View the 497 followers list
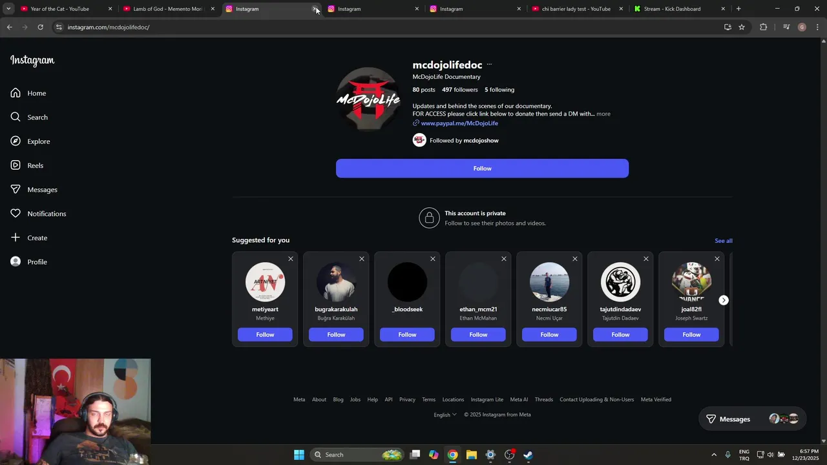 tap(460, 90)
